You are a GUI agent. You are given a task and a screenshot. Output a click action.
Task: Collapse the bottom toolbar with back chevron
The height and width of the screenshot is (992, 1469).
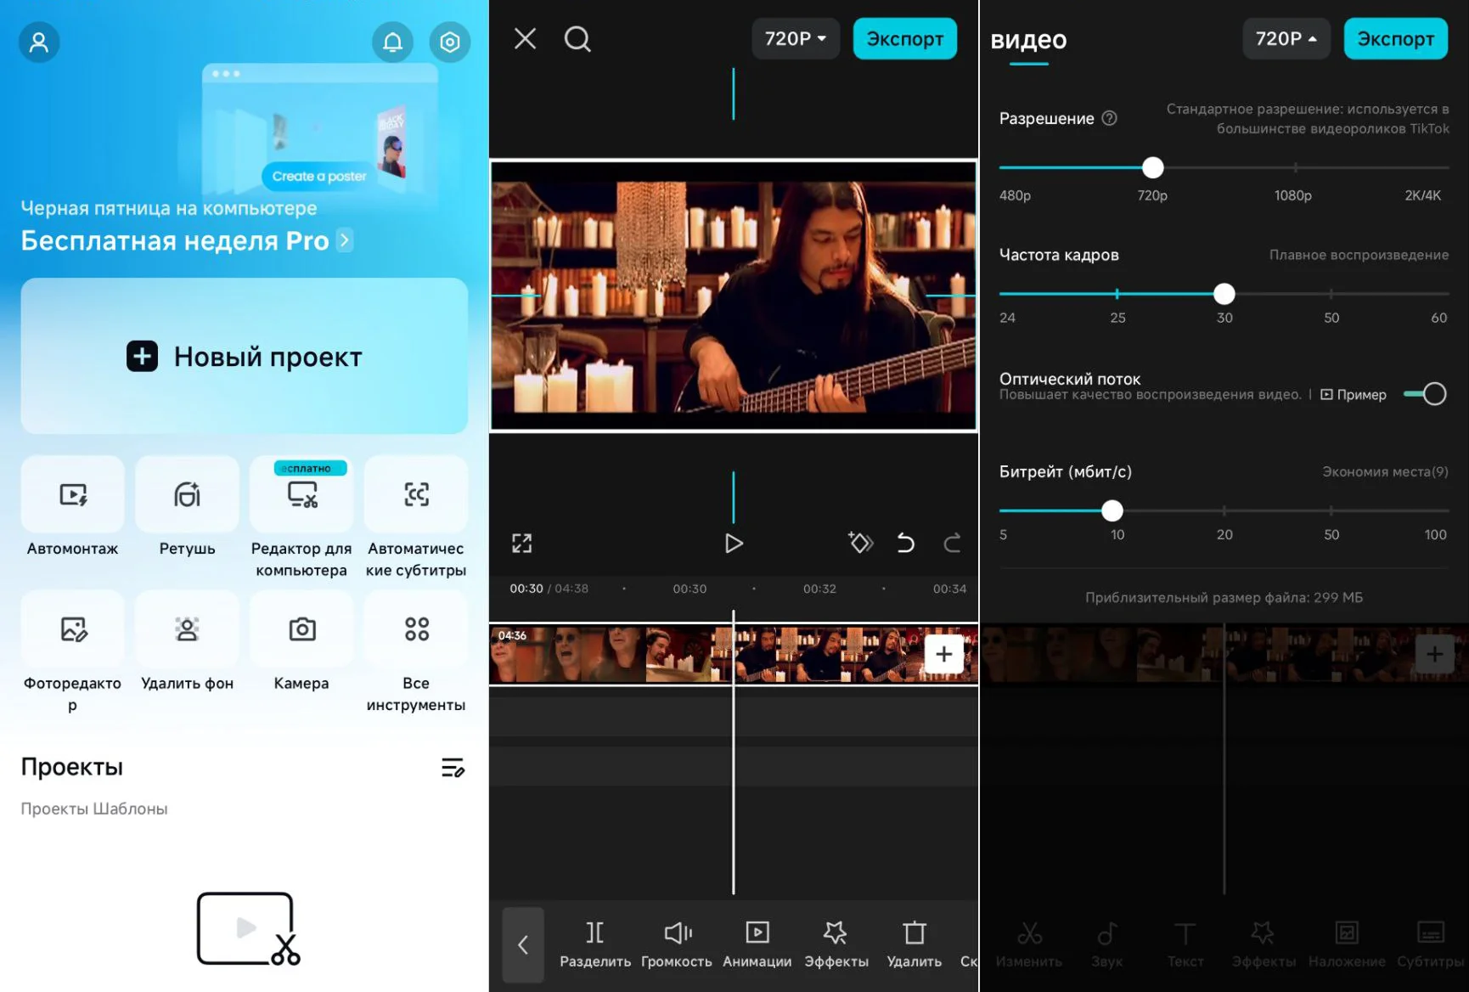(x=523, y=944)
